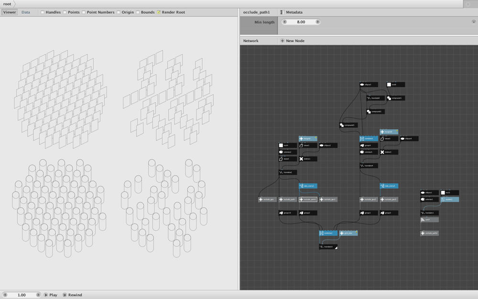Viewport: 478px width, 299px height.
Task: Open the Metadata panel
Action: (292, 12)
